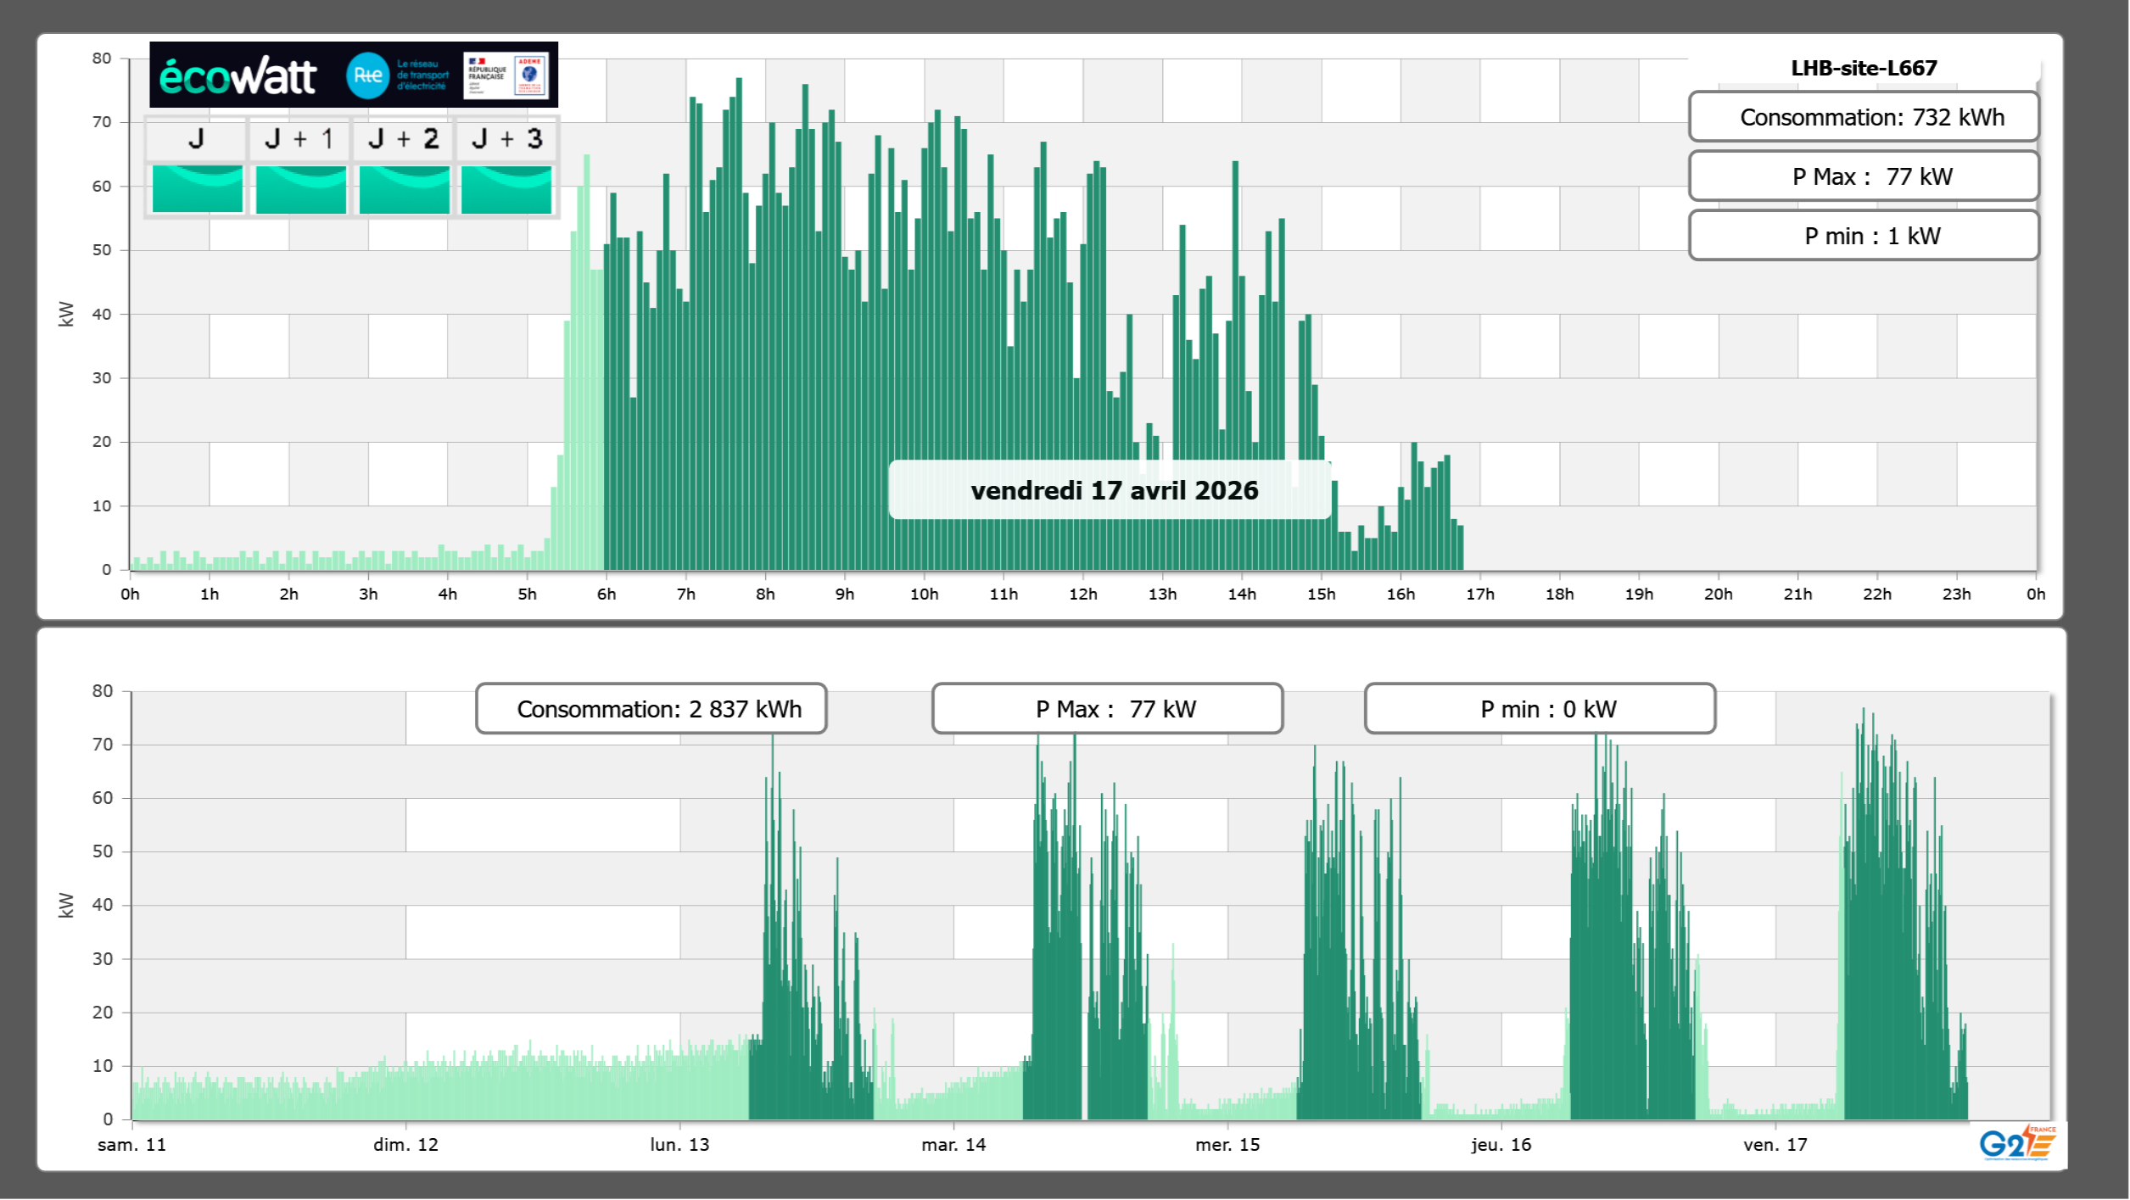Click the Consommation: 732 kWh box
The width and height of the screenshot is (2130, 1200).
pos(1864,117)
